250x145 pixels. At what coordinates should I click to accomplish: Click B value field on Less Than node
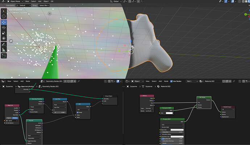[x=60, y=112]
